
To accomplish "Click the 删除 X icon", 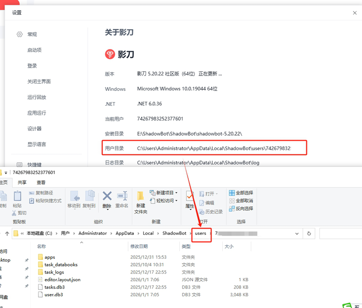I will [107, 196].
